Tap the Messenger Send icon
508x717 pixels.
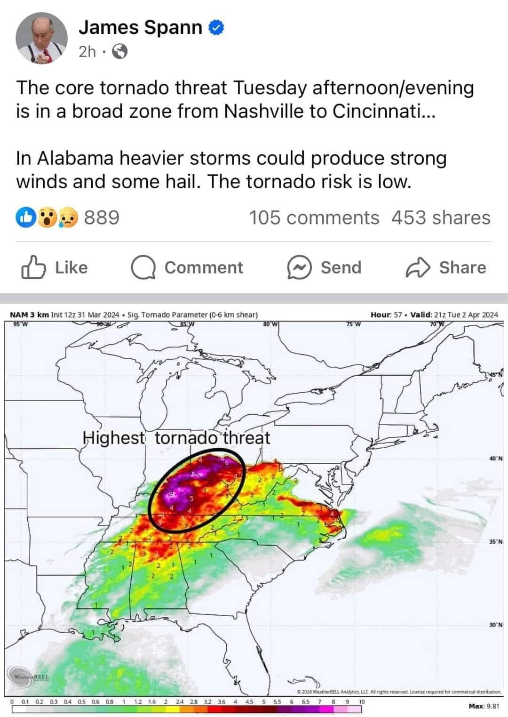pos(300,267)
